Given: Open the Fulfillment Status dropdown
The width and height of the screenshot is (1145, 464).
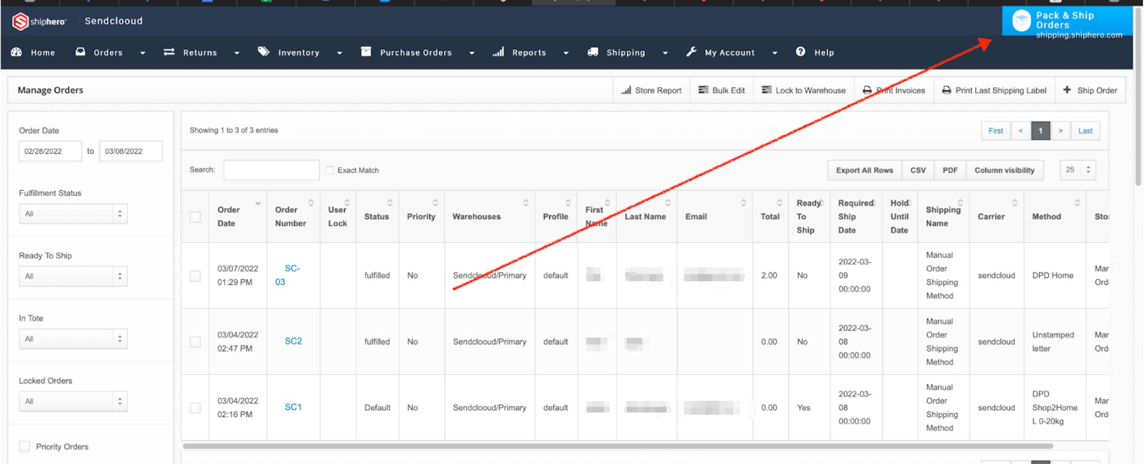Looking at the screenshot, I should 73,214.
